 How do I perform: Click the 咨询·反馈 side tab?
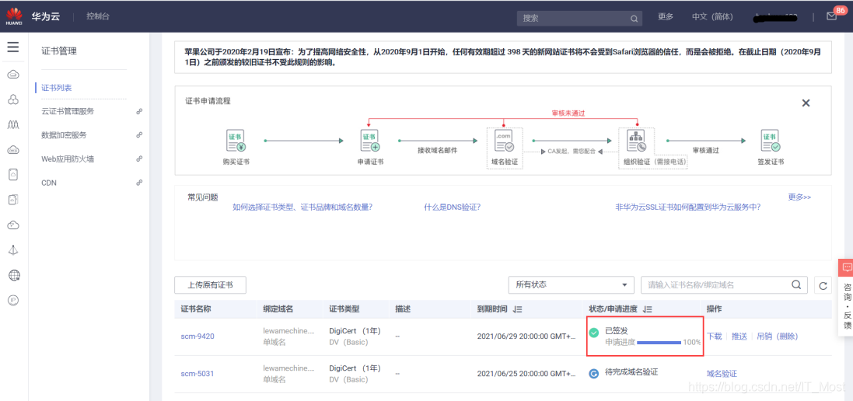click(x=847, y=305)
